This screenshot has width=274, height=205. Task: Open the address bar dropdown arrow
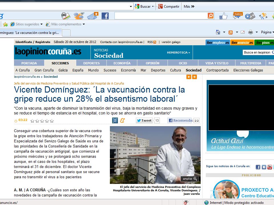click(131, 7)
